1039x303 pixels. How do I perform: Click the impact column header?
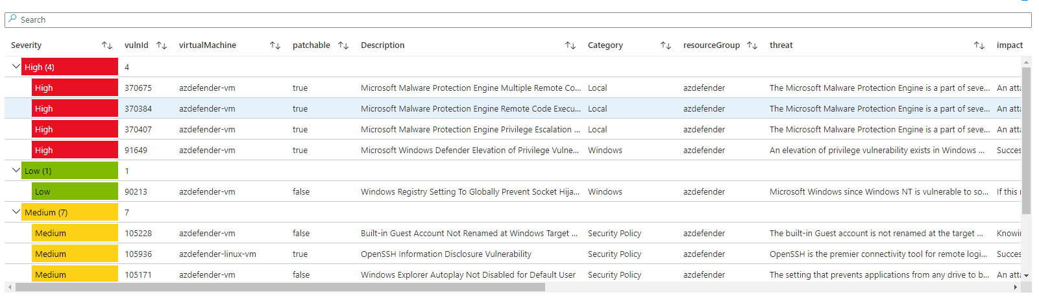pyautogui.click(x=1009, y=45)
